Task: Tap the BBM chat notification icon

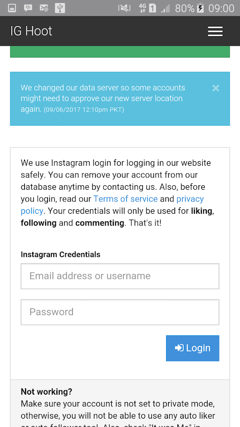Action: click(28, 8)
